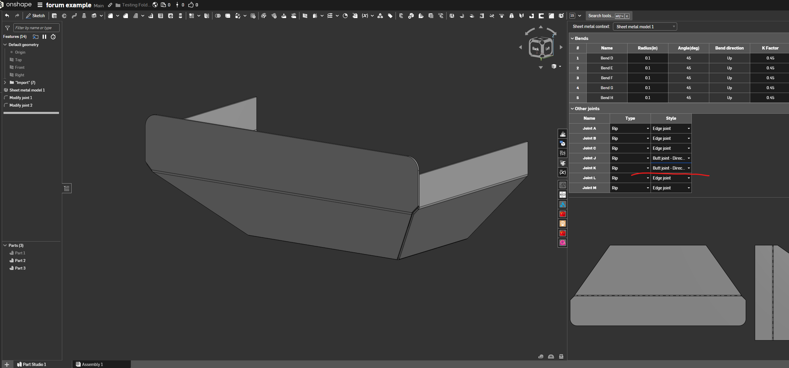Select the Sketch tool
Screen dimensions: 789x368
(36, 15)
